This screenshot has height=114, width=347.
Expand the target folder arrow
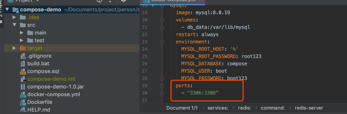pos(14,48)
